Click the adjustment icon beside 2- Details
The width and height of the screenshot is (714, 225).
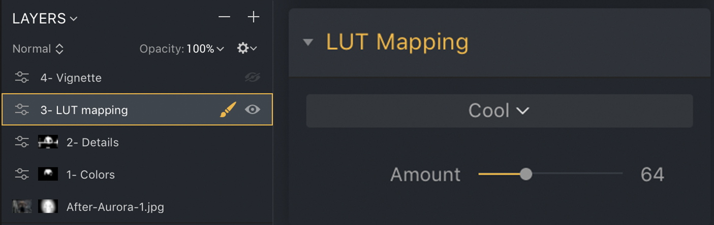pos(22,142)
